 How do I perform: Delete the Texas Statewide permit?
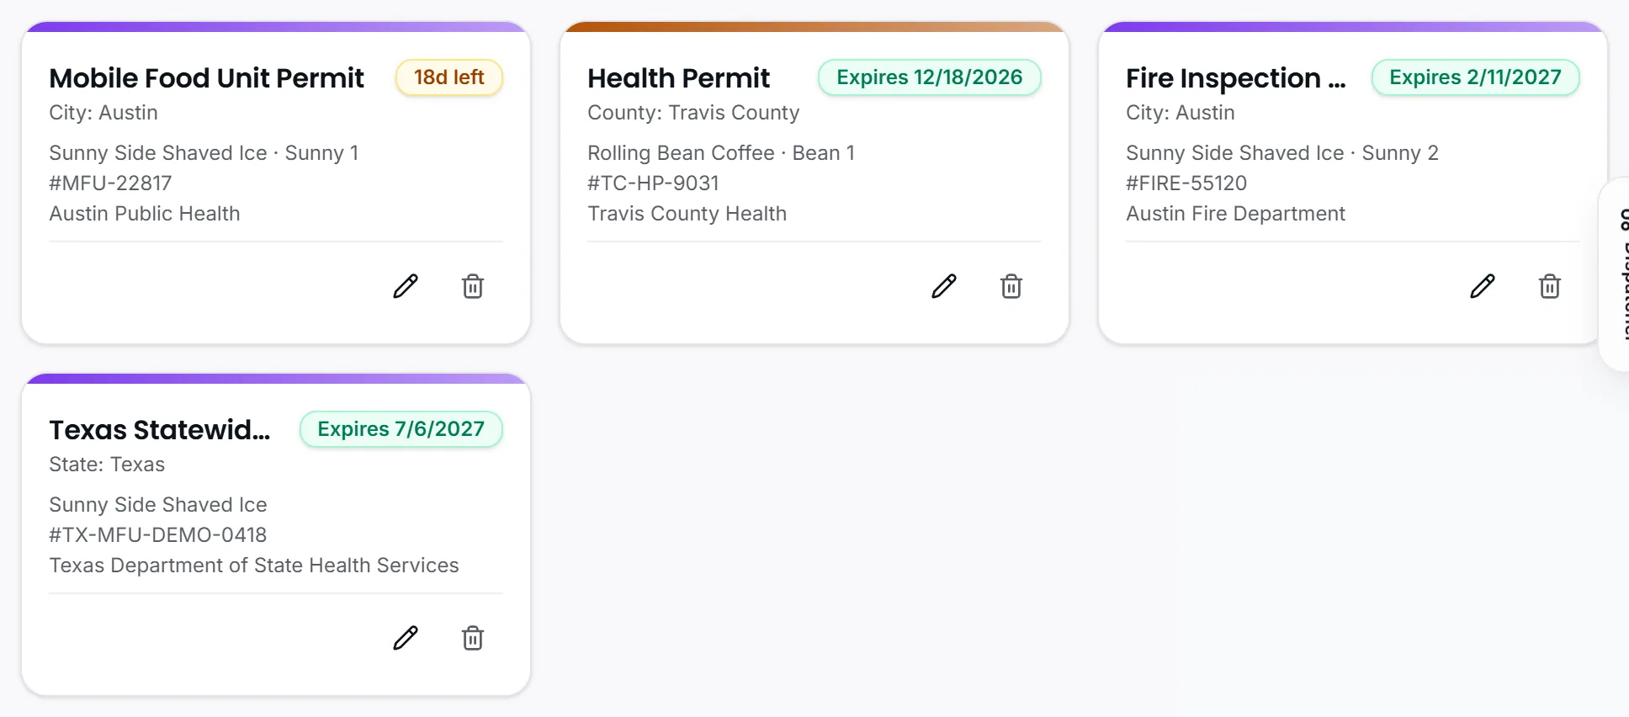[473, 638]
